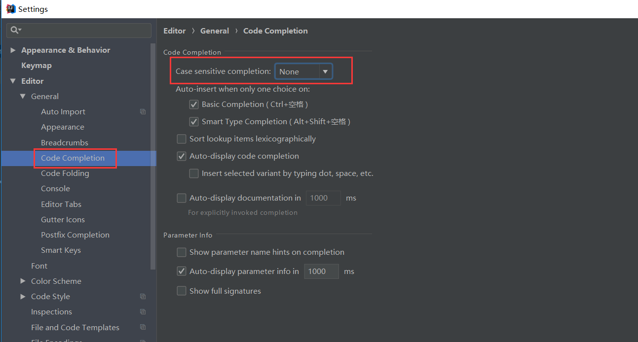Viewport: 638px width, 342px height.
Task: Open Postfix Completion settings
Action: (75, 235)
